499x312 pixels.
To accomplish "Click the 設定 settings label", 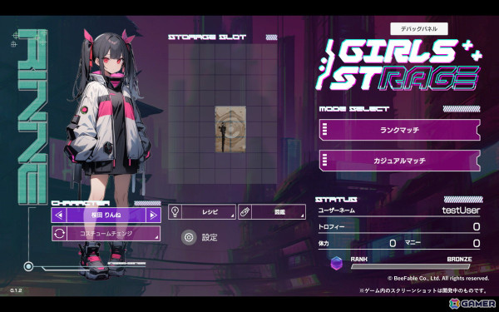I will pyautogui.click(x=210, y=237).
